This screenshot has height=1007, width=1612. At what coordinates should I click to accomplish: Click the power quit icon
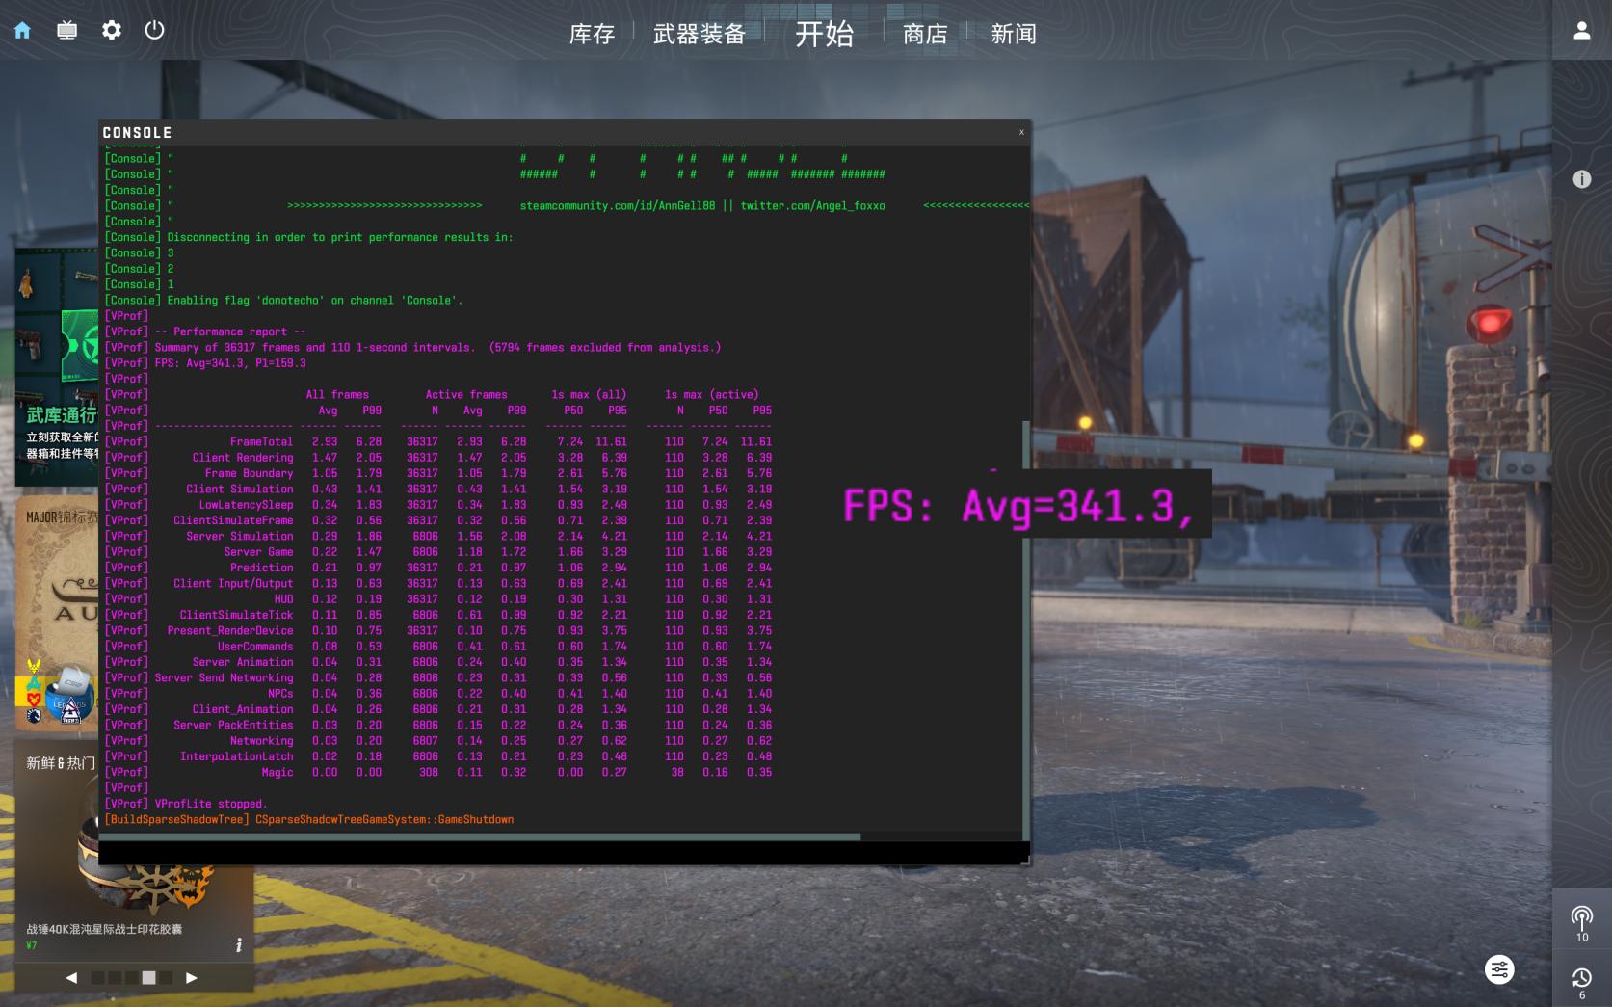pyautogui.click(x=154, y=30)
